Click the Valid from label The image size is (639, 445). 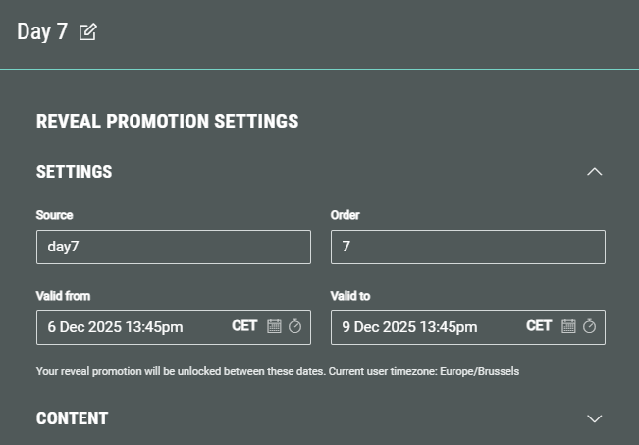pyautogui.click(x=63, y=296)
